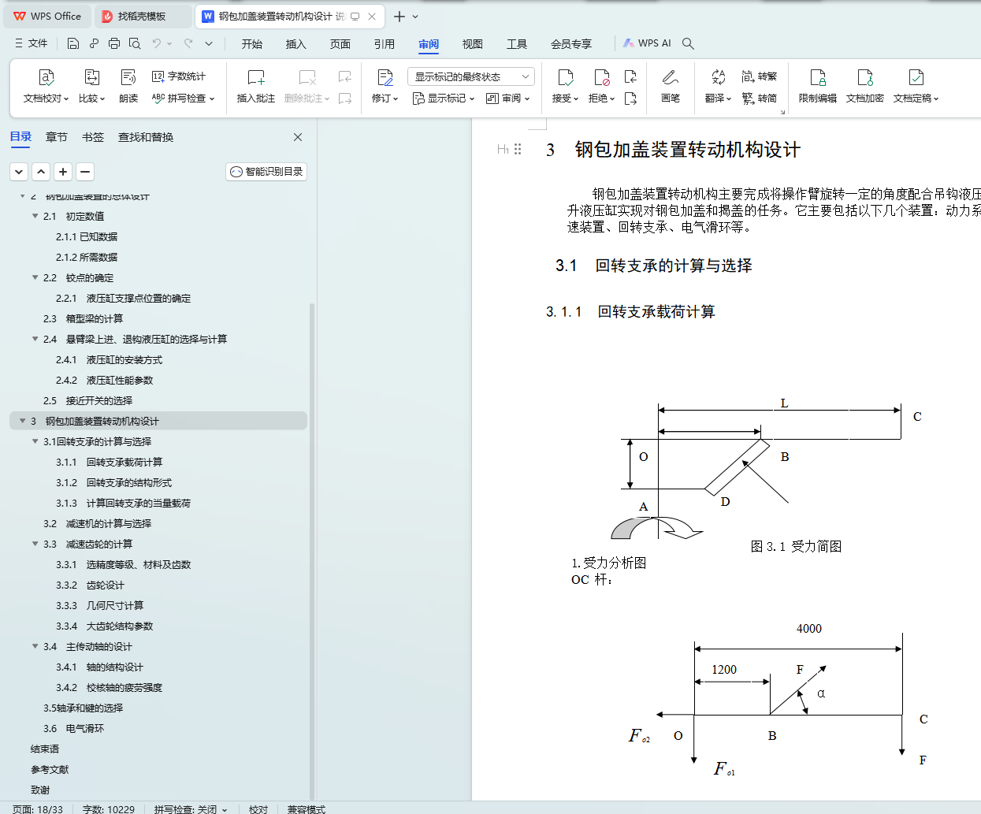Open the 文件 menu
This screenshot has width=981, height=814.
pyautogui.click(x=32, y=43)
